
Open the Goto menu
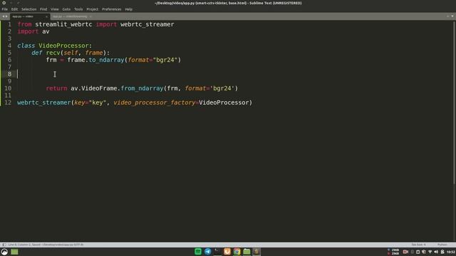(x=66, y=9)
